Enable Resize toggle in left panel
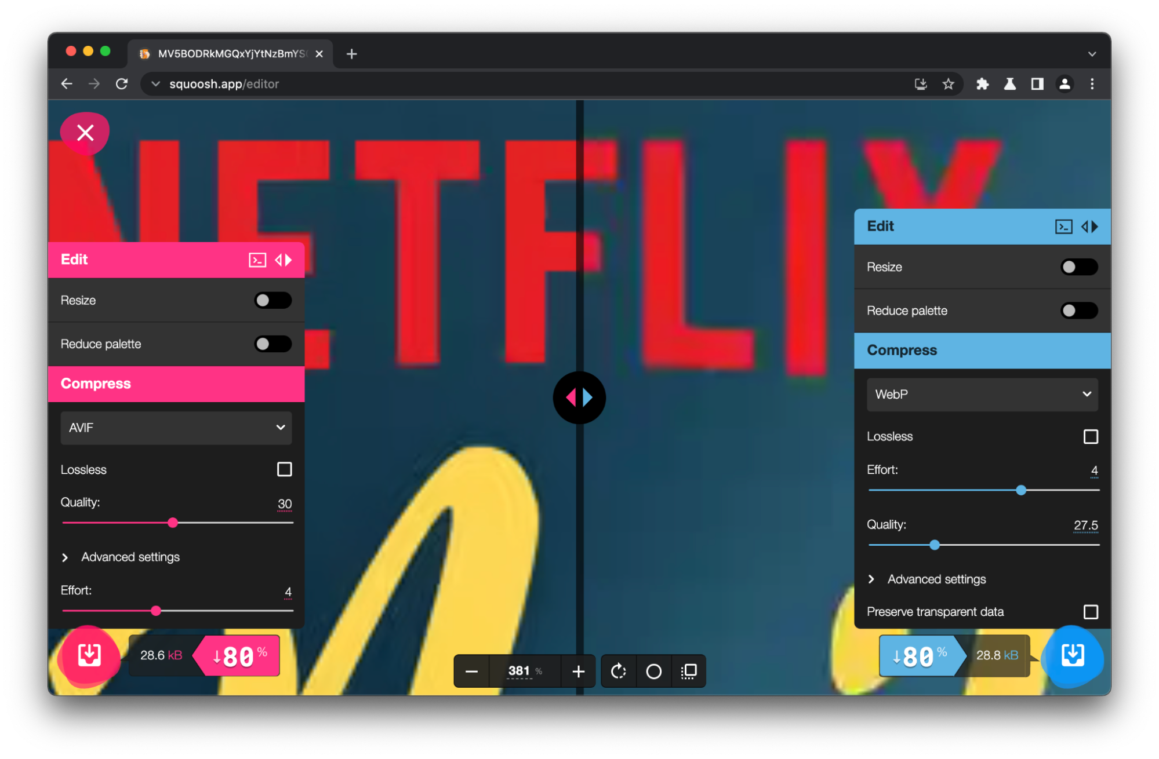Image resolution: width=1159 pixels, height=759 pixels. [273, 300]
